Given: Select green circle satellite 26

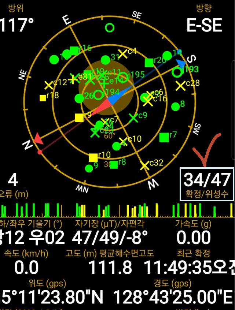Looking at the screenshot, I should click(x=79, y=98).
